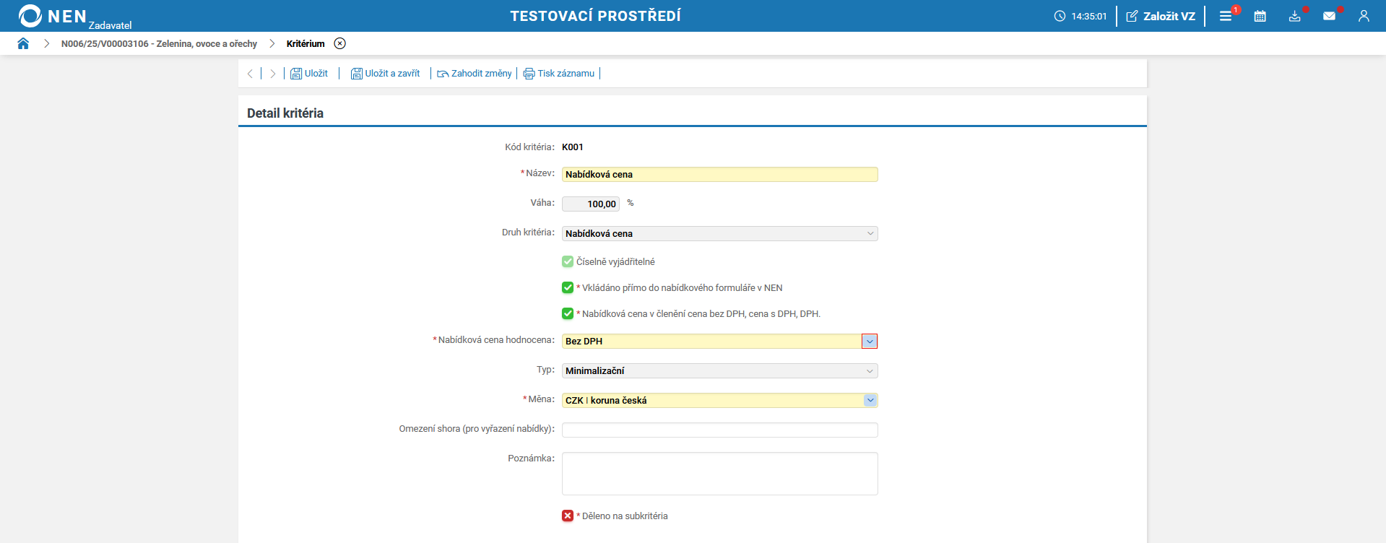Toggle 'Vkládáno přímo do nabídkového formuláře' checkbox
Viewport: 1386px width, 543px height.
click(x=568, y=287)
